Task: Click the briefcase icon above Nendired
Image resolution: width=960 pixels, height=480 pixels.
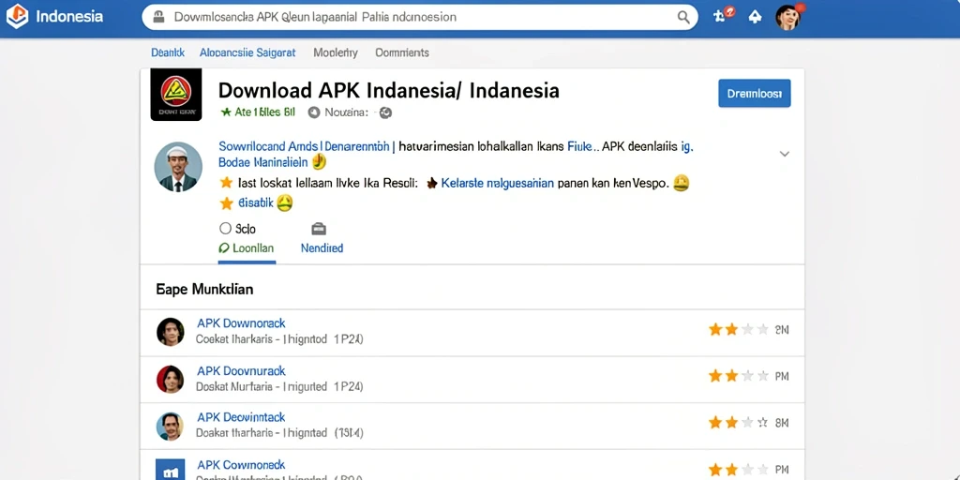Action: point(319,229)
